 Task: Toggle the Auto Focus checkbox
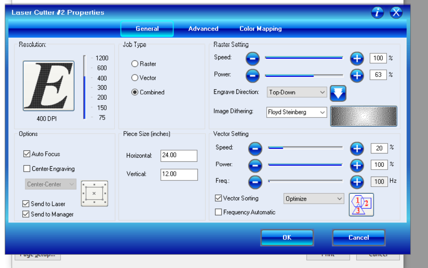pos(27,154)
